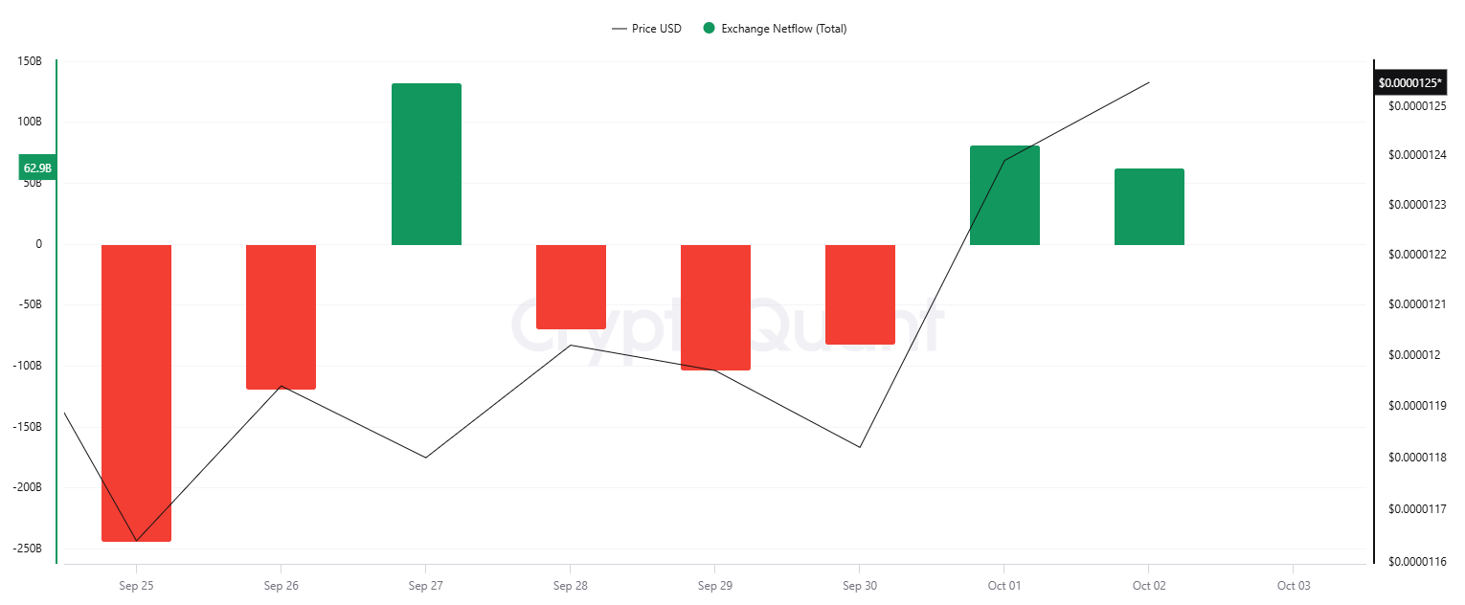Click the $0.0000125* current price badge
The image size is (1465, 605).
(x=1409, y=83)
